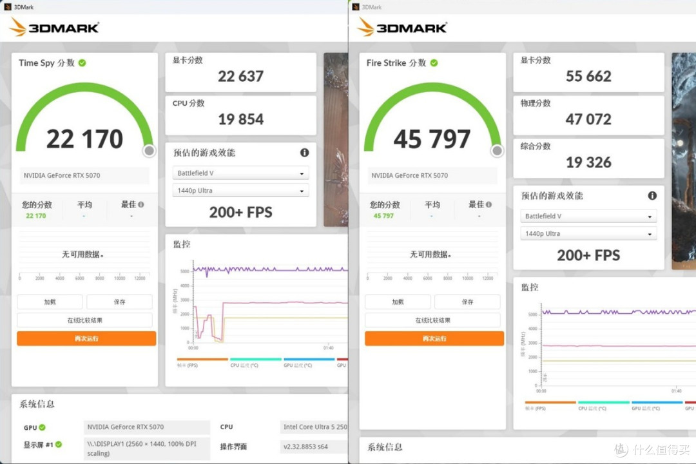Click info icon beside best score in Time Spy window
The image size is (696, 464).
[x=140, y=205]
